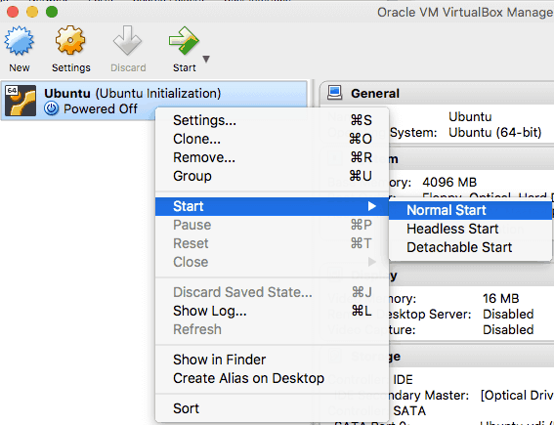
Task: Expand the Start submenu arrow
Action: point(371,206)
